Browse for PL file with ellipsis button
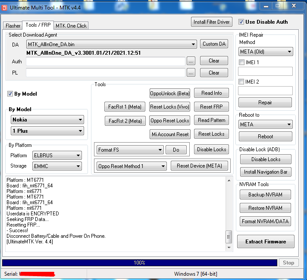 point(191,73)
